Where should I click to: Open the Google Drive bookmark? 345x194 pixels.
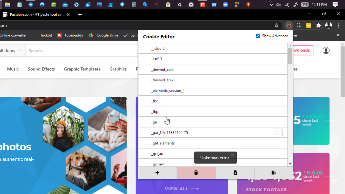click(107, 35)
